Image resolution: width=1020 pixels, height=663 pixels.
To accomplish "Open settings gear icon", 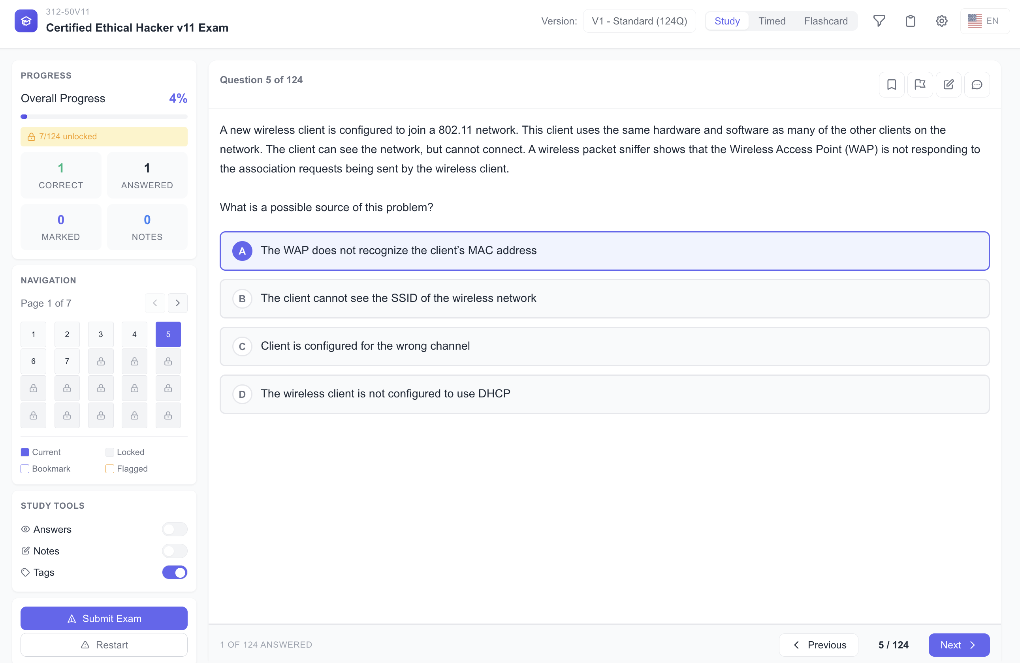I will coord(941,21).
